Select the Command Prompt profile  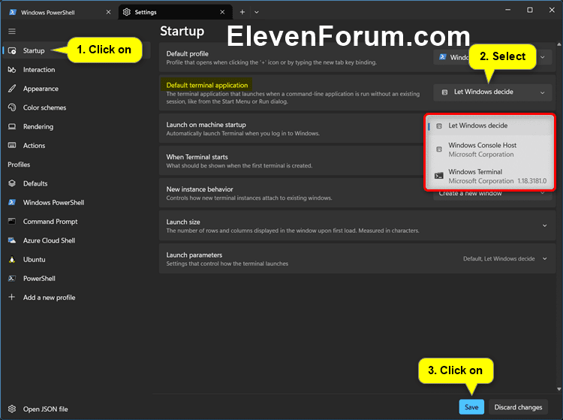coord(76,222)
